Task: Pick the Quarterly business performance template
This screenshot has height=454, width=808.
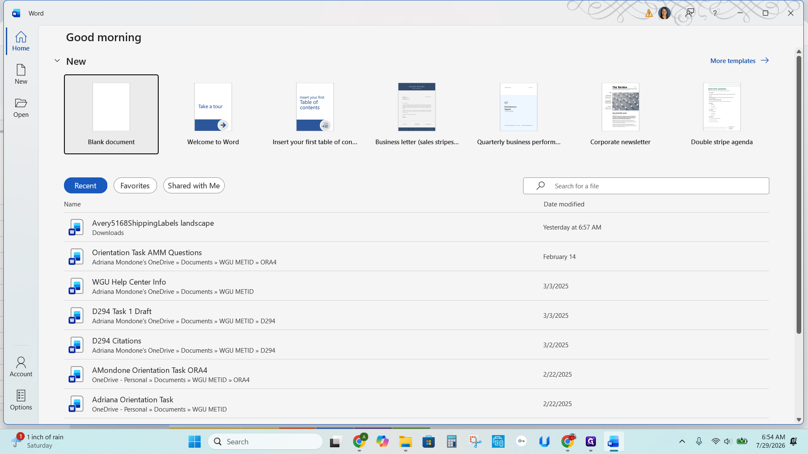Action: pos(518,114)
